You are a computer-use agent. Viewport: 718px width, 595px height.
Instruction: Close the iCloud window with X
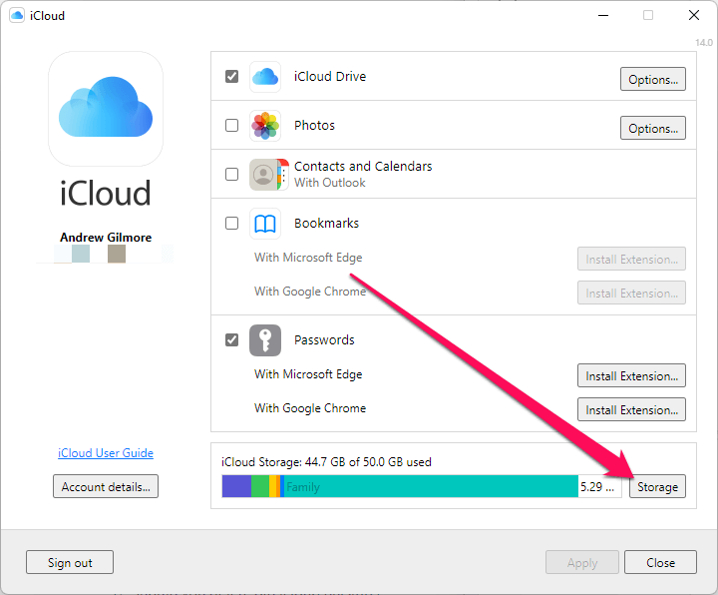pyautogui.click(x=694, y=16)
